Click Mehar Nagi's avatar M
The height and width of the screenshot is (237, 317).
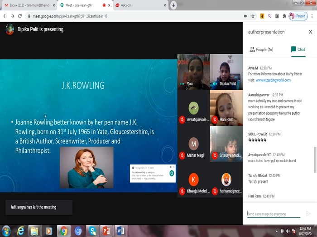[x=193, y=144]
